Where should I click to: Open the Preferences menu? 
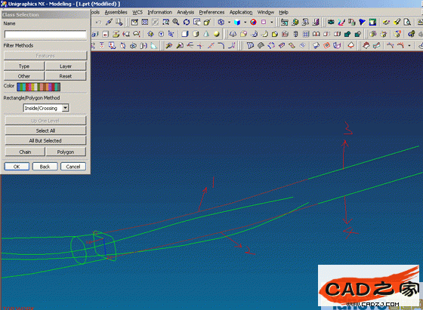coord(211,12)
